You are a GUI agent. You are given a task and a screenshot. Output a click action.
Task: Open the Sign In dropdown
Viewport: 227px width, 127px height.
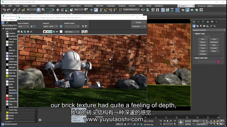(186, 6)
